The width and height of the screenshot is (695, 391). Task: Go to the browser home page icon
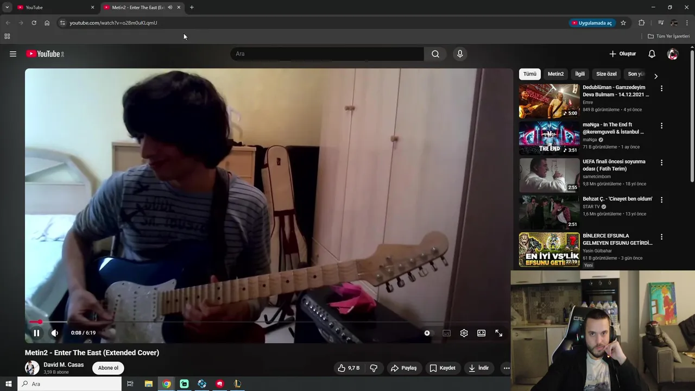[x=47, y=23]
